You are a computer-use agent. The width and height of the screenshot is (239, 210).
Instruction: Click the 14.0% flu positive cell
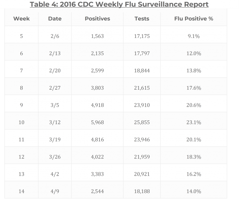tap(194, 191)
